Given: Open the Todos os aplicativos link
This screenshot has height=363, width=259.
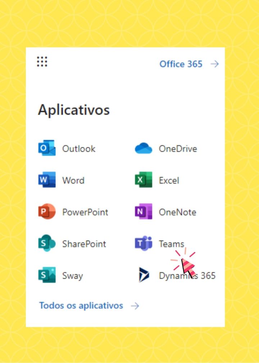Looking at the screenshot, I should pos(81,306).
